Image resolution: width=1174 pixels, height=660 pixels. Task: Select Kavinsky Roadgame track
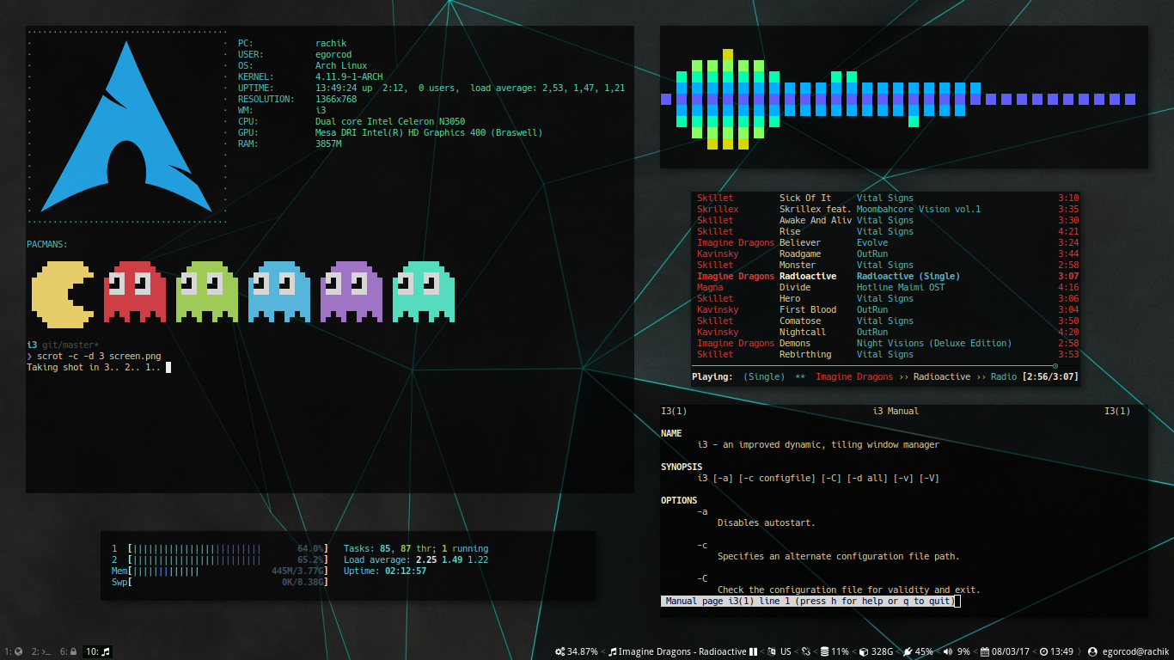pyautogui.click(x=887, y=254)
